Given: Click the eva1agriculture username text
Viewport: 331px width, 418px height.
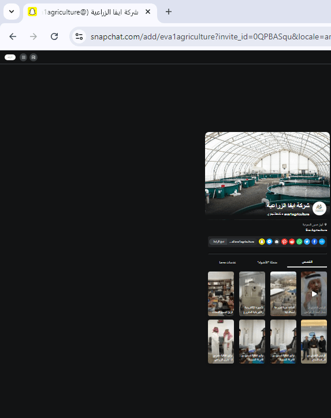Looking at the screenshot, I should (297, 214).
